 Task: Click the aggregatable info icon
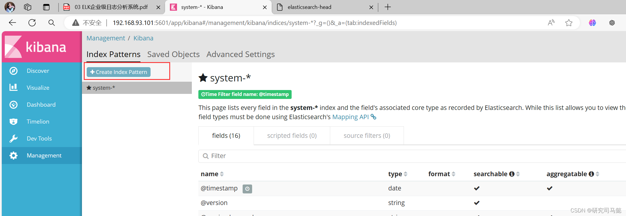tap(591, 174)
